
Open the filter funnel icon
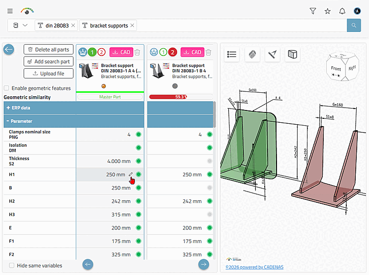tap(313, 11)
